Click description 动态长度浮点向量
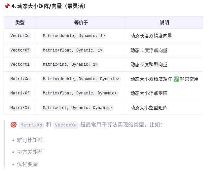 click(x=149, y=50)
